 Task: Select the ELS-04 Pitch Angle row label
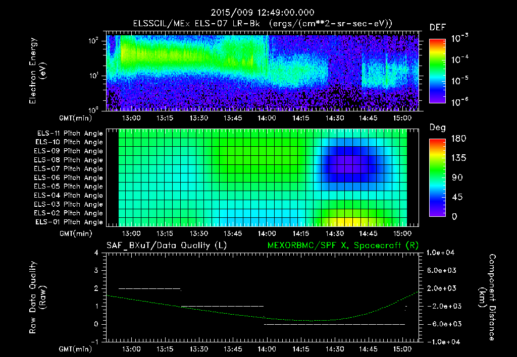[x=69, y=195]
